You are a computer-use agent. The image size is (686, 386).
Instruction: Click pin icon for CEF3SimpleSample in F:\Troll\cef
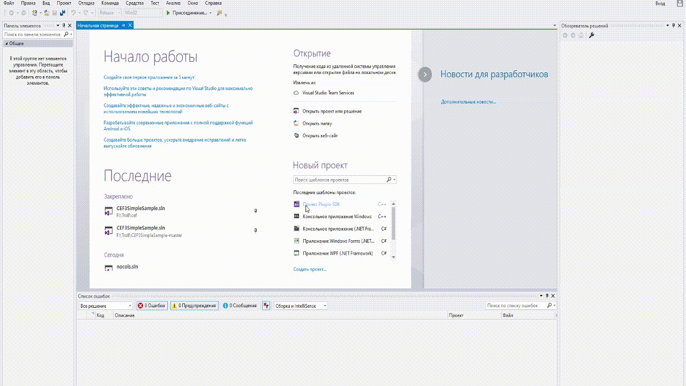click(256, 211)
